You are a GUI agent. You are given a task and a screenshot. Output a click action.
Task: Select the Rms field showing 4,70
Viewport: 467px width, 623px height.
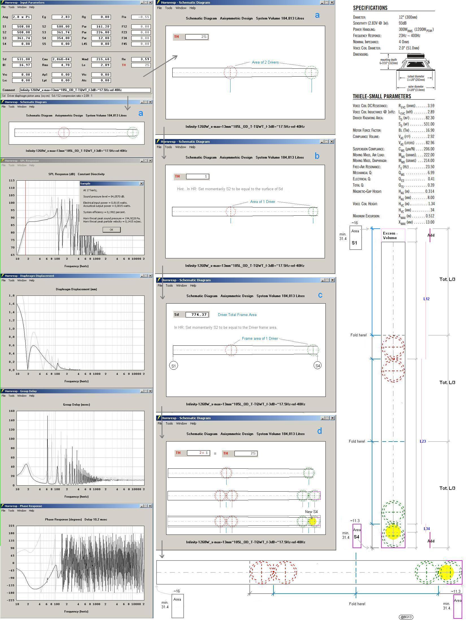click(x=61, y=65)
